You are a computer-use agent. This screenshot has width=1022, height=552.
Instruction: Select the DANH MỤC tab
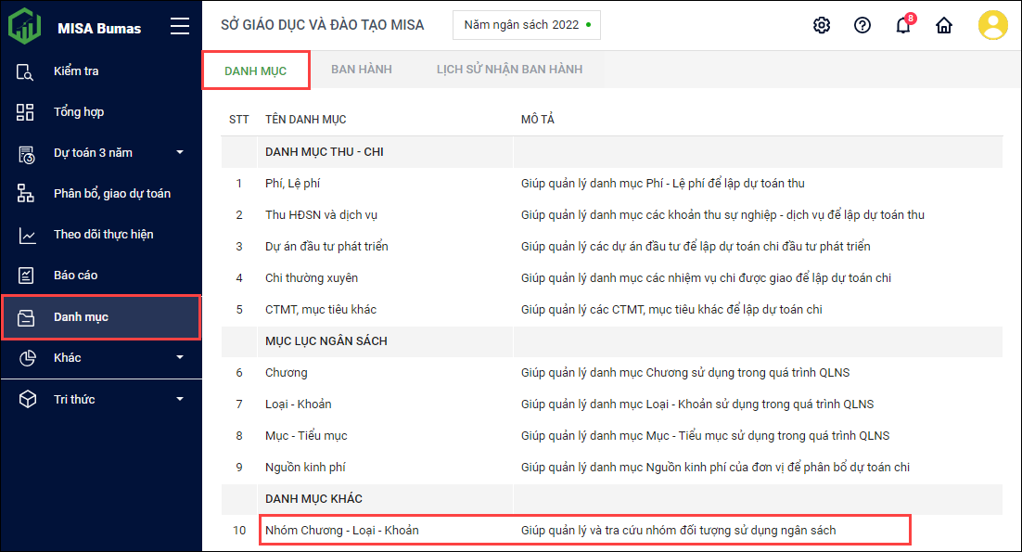pos(255,71)
